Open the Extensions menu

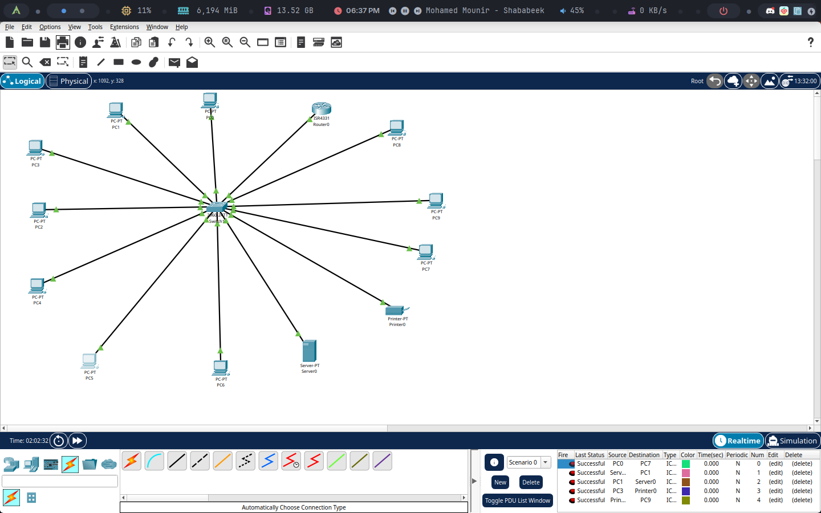click(124, 27)
